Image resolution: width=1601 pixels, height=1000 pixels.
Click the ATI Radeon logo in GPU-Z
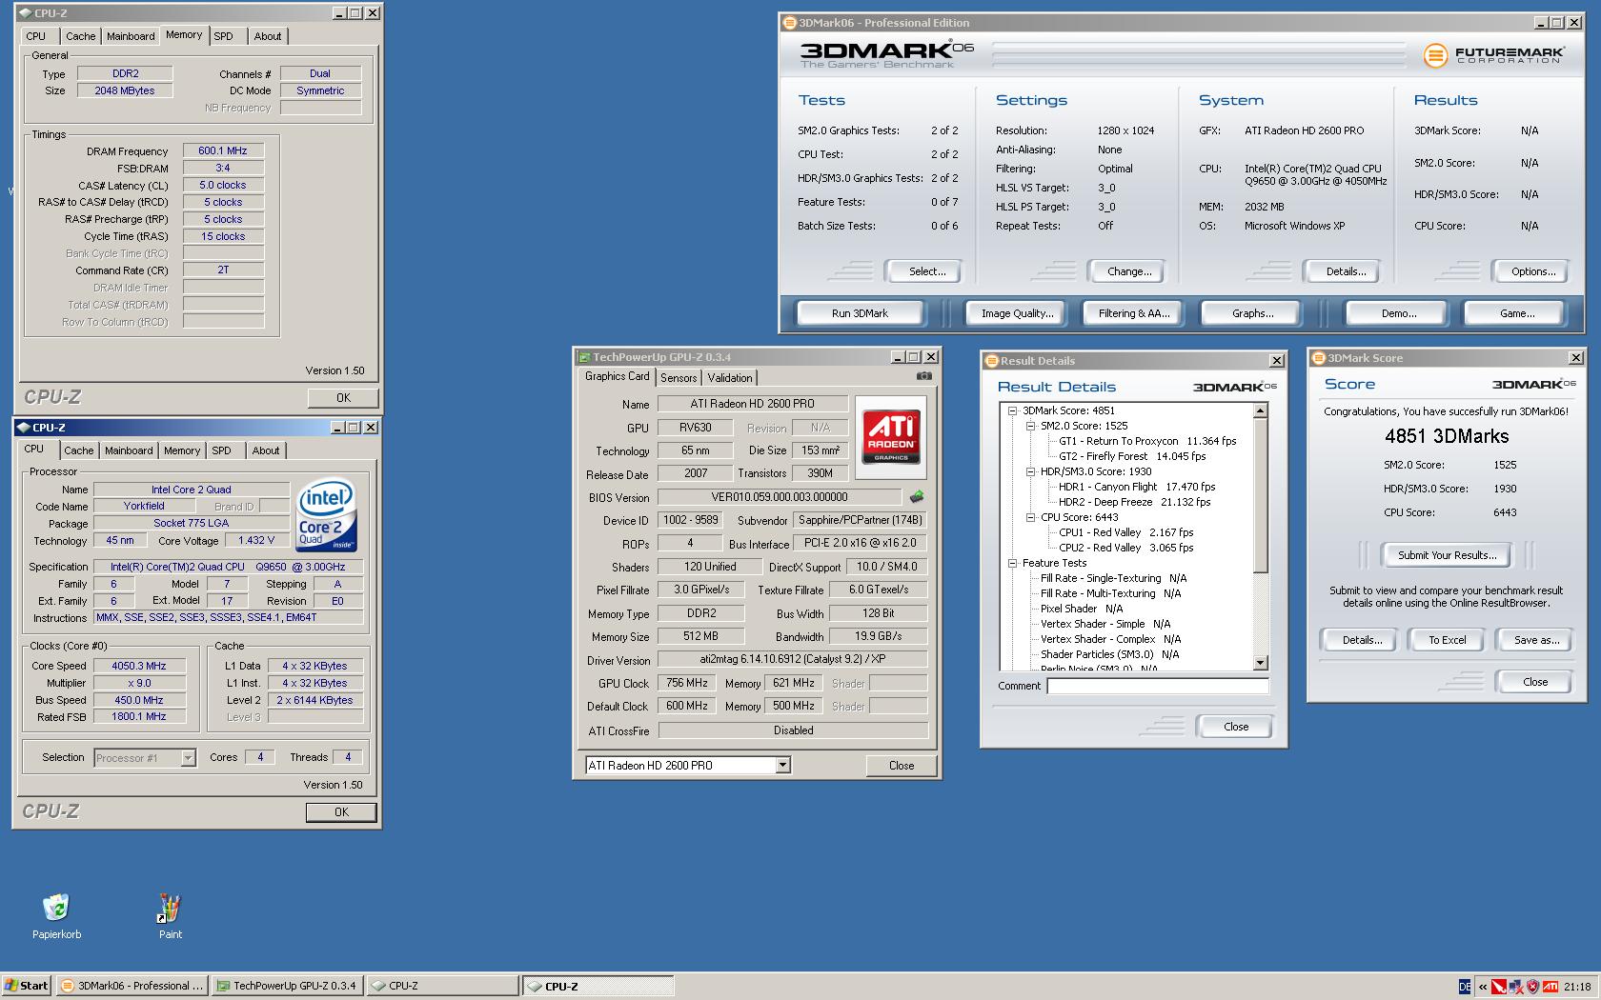891,436
